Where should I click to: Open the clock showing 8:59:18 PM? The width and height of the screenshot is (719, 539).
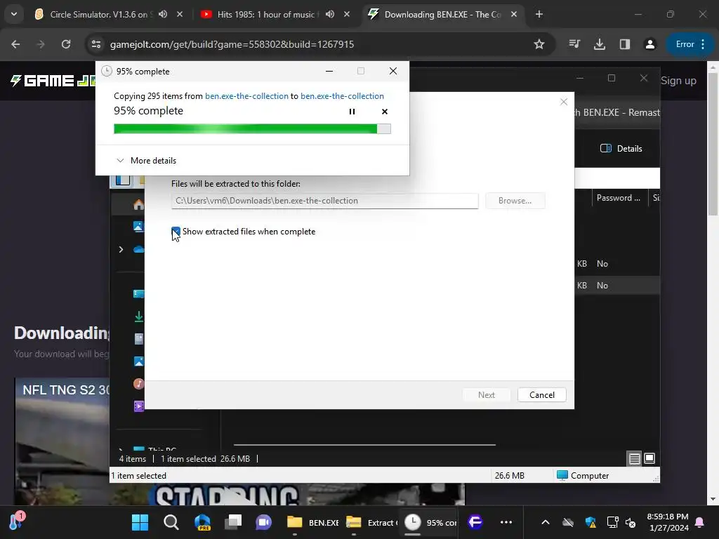click(668, 522)
